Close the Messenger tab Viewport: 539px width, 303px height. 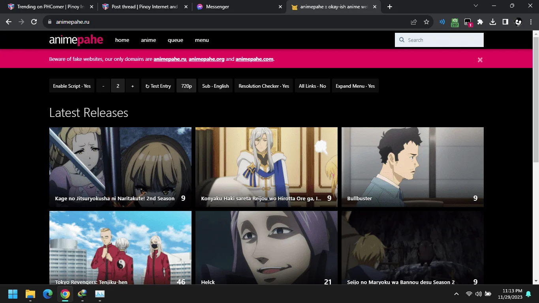[280, 7]
